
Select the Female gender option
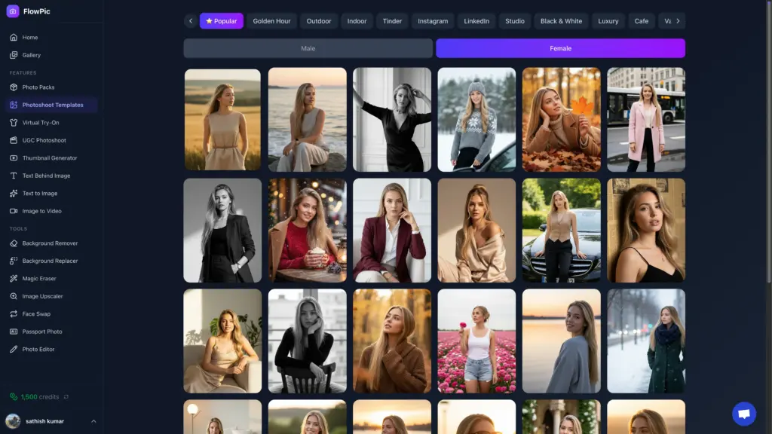coord(560,47)
